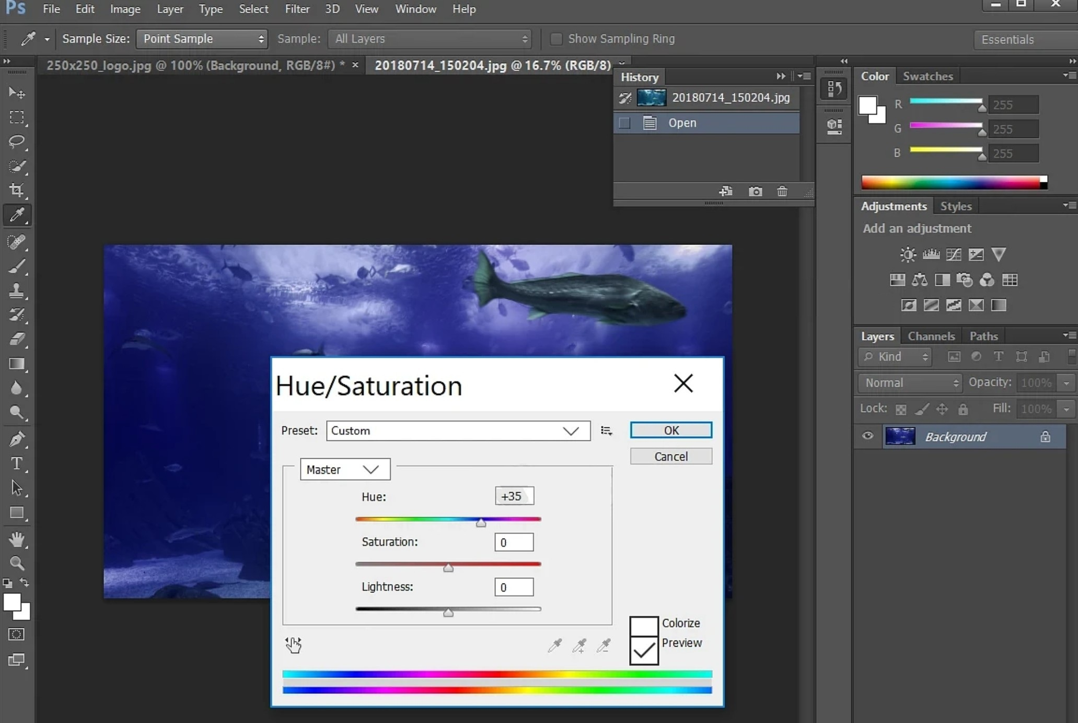Open preset options menu icon in Hue/Saturation
The height and width of the screenshot is (723, 1078).
[606, 431]
